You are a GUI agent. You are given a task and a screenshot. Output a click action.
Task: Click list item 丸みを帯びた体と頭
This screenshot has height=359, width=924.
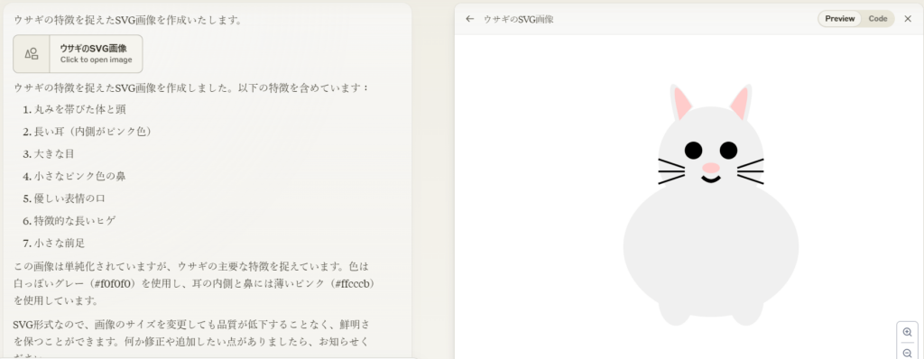(80, 110)
